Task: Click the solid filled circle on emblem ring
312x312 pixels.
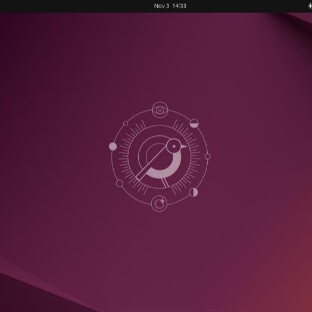Action: coord(113,146)
